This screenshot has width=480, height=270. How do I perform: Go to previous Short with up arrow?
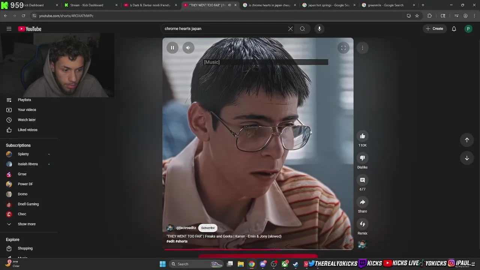(467, 140)
